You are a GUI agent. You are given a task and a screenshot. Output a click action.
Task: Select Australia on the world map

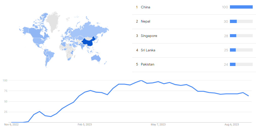96,58
